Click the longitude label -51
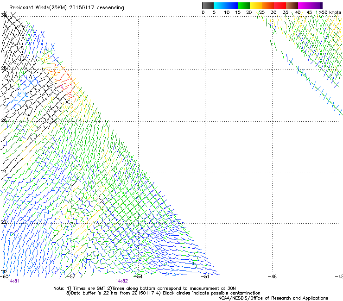Image resolution: width=343 pixels, height=301 pixels. pyautogui.click(x=205, y=276)
